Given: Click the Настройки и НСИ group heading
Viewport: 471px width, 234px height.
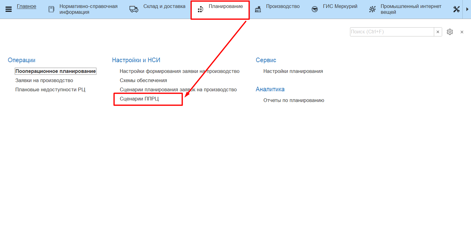Looking at the screenshot, I should (136, 60).
